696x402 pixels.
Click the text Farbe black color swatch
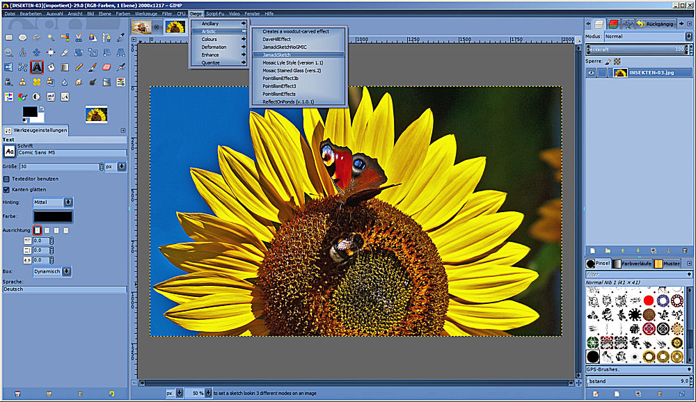[x=52, y=216]
